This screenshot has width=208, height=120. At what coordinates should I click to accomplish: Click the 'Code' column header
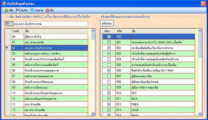pos(17,31)
